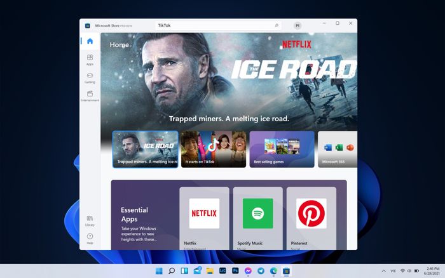445x278 pixels.
Task: Click the Essential Apps heading
Action: click(134, 215)
